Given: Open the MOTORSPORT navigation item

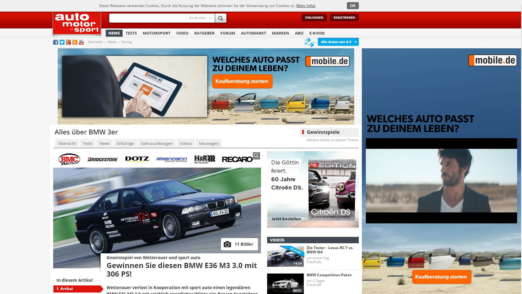Looking at the screenshot, I should point(156,33).
